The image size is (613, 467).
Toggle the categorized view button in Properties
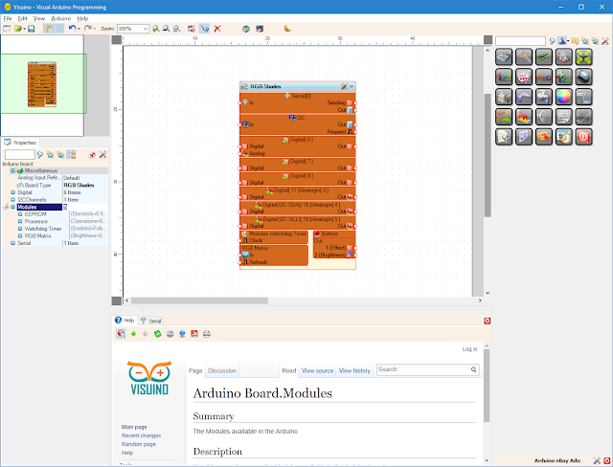(x=71, y=155)
